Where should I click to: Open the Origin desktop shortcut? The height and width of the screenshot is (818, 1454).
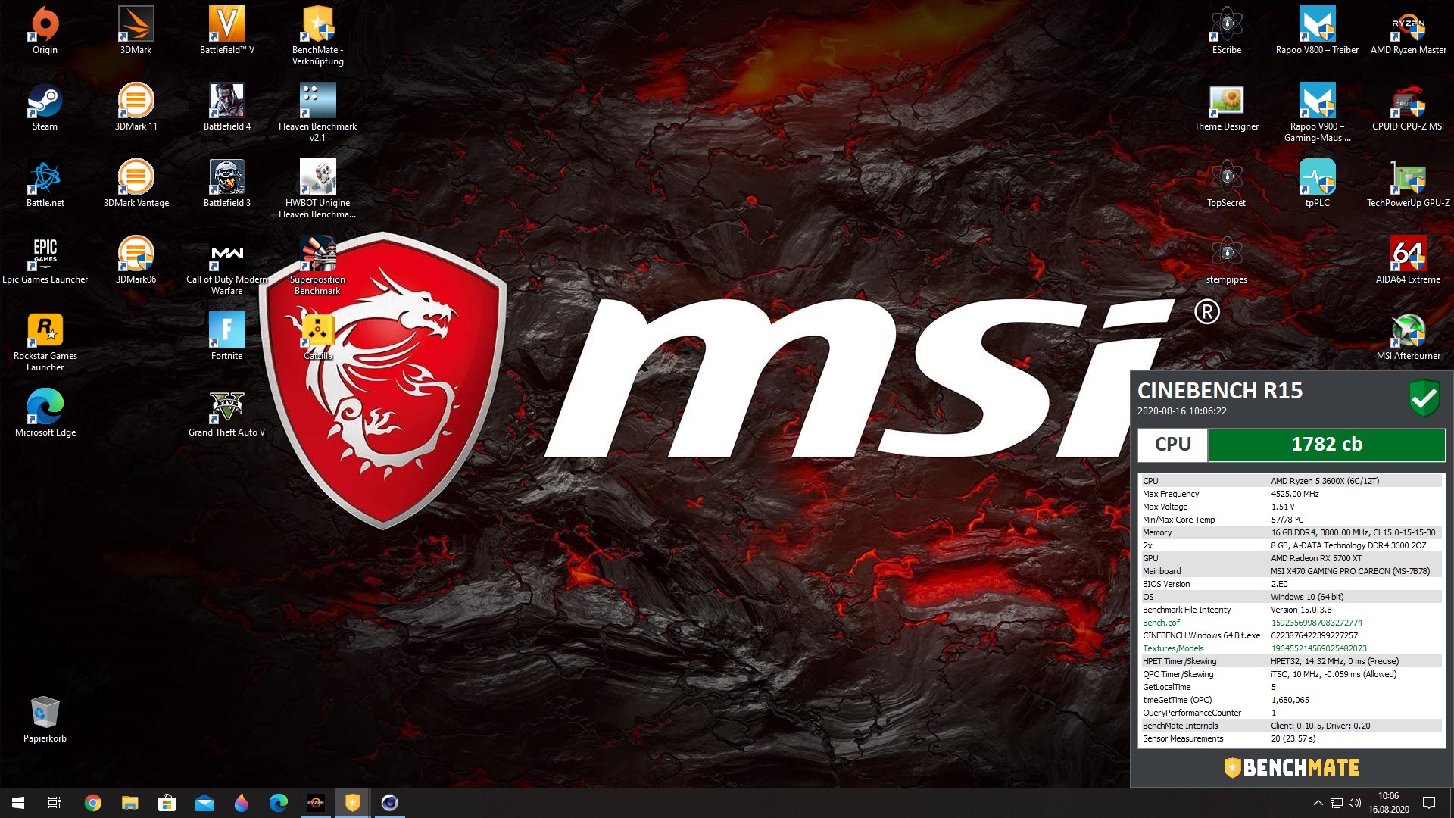tap(45, 31)
